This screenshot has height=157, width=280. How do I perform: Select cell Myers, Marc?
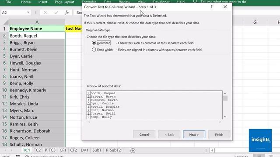37,110
